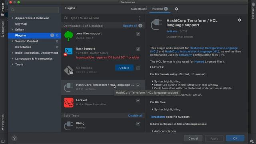Screen dimensions: 256x144
Task: Open the Database tool window
Action: coord(253,11)
